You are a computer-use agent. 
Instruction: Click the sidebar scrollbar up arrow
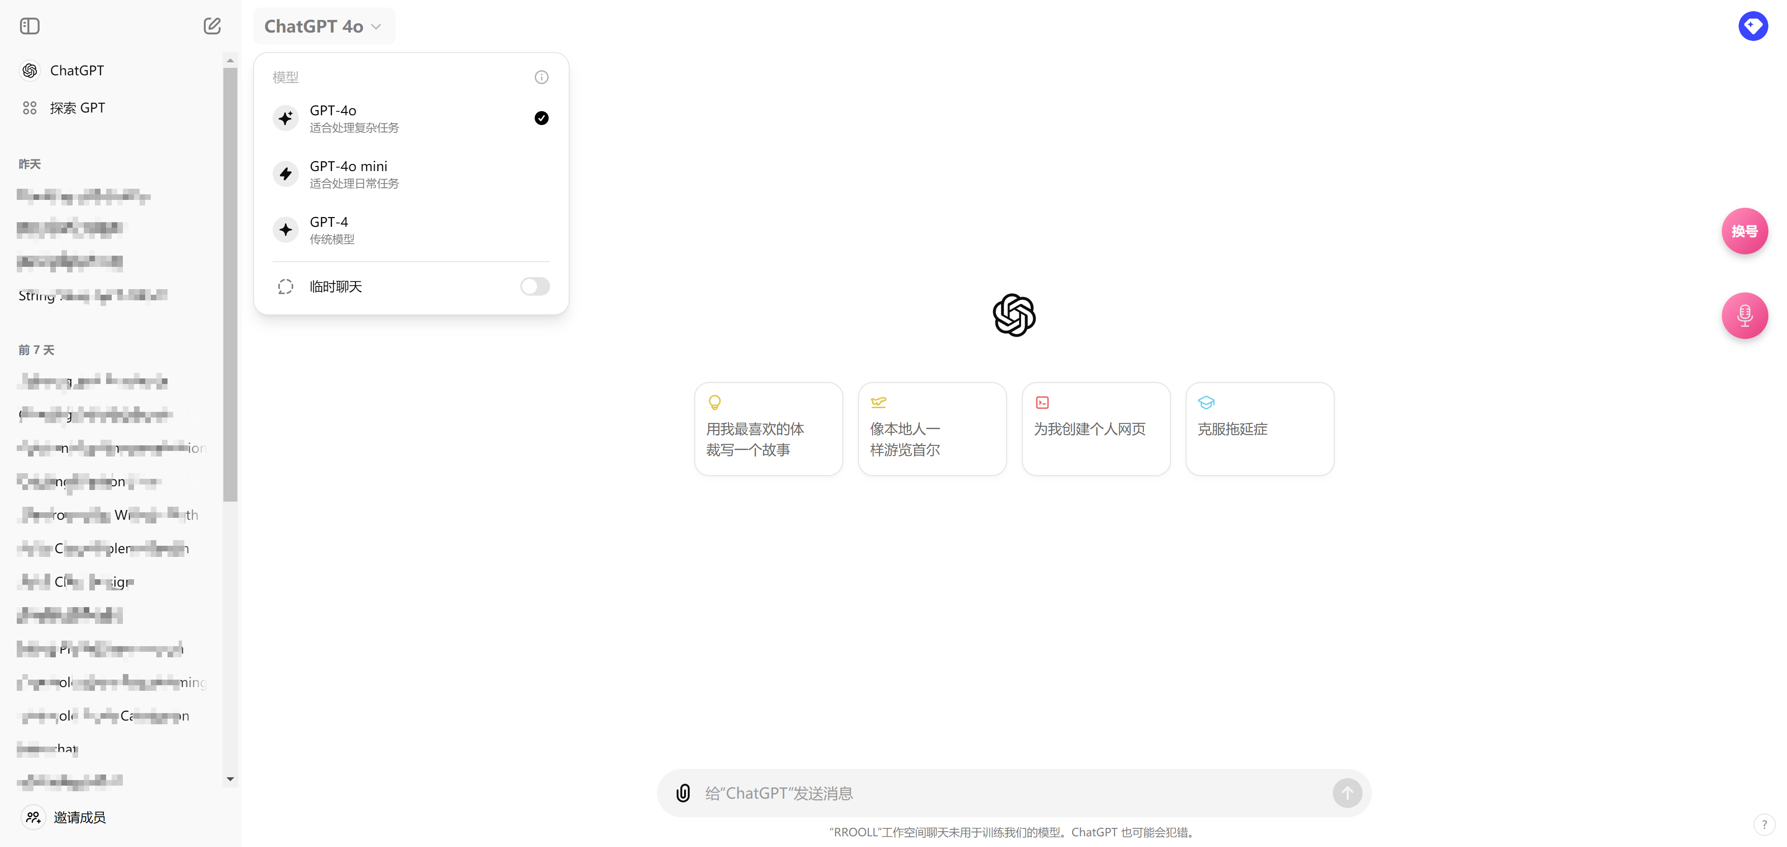(x=230, y=61)
